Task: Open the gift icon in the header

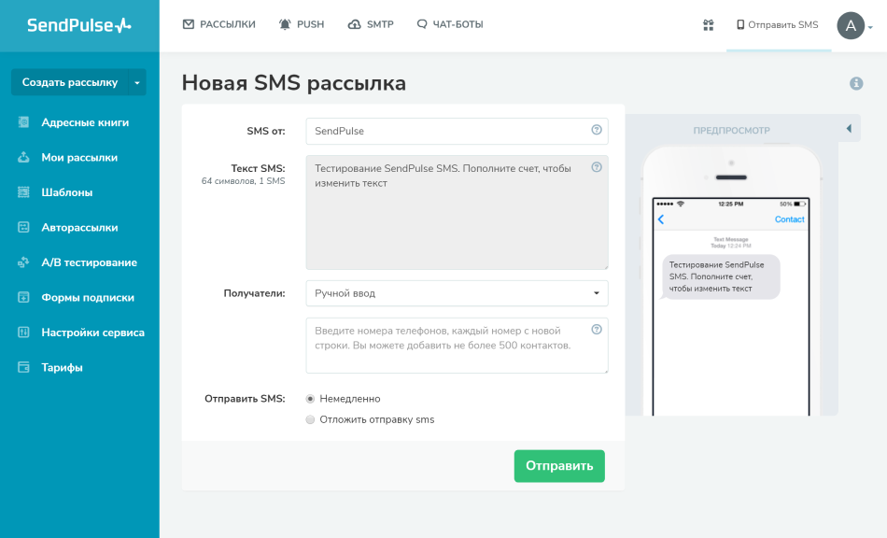Action: coord(709,25)
